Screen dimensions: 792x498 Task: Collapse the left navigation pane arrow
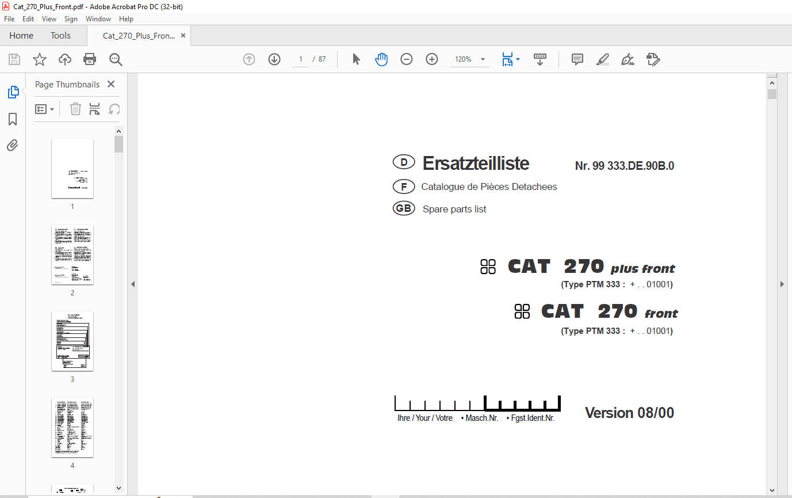click(133, 284)
